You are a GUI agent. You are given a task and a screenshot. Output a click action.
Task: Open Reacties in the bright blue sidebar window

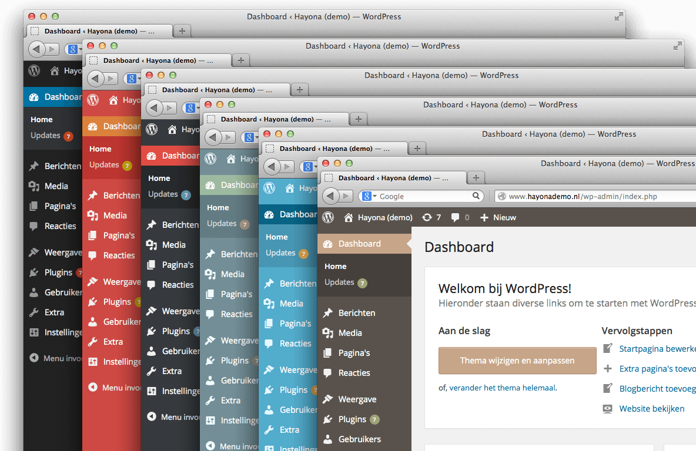coord(288,343)
